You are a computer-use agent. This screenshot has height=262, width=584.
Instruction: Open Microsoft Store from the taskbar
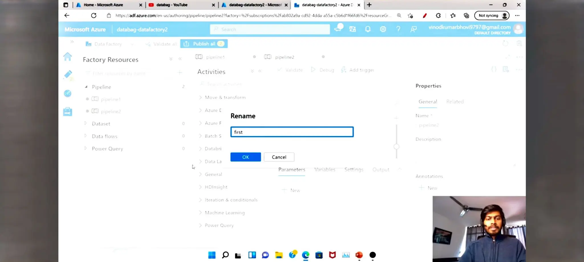point(319,255)
